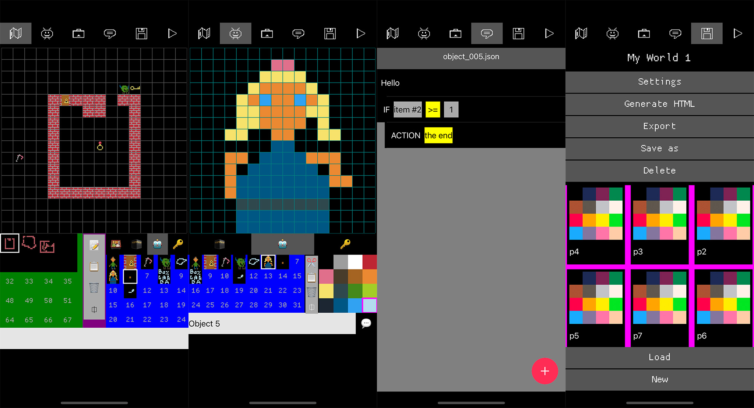Tap the map icon in My World 1 screen
This screenshot has width=754, height=408.
(x=581, y=34)
